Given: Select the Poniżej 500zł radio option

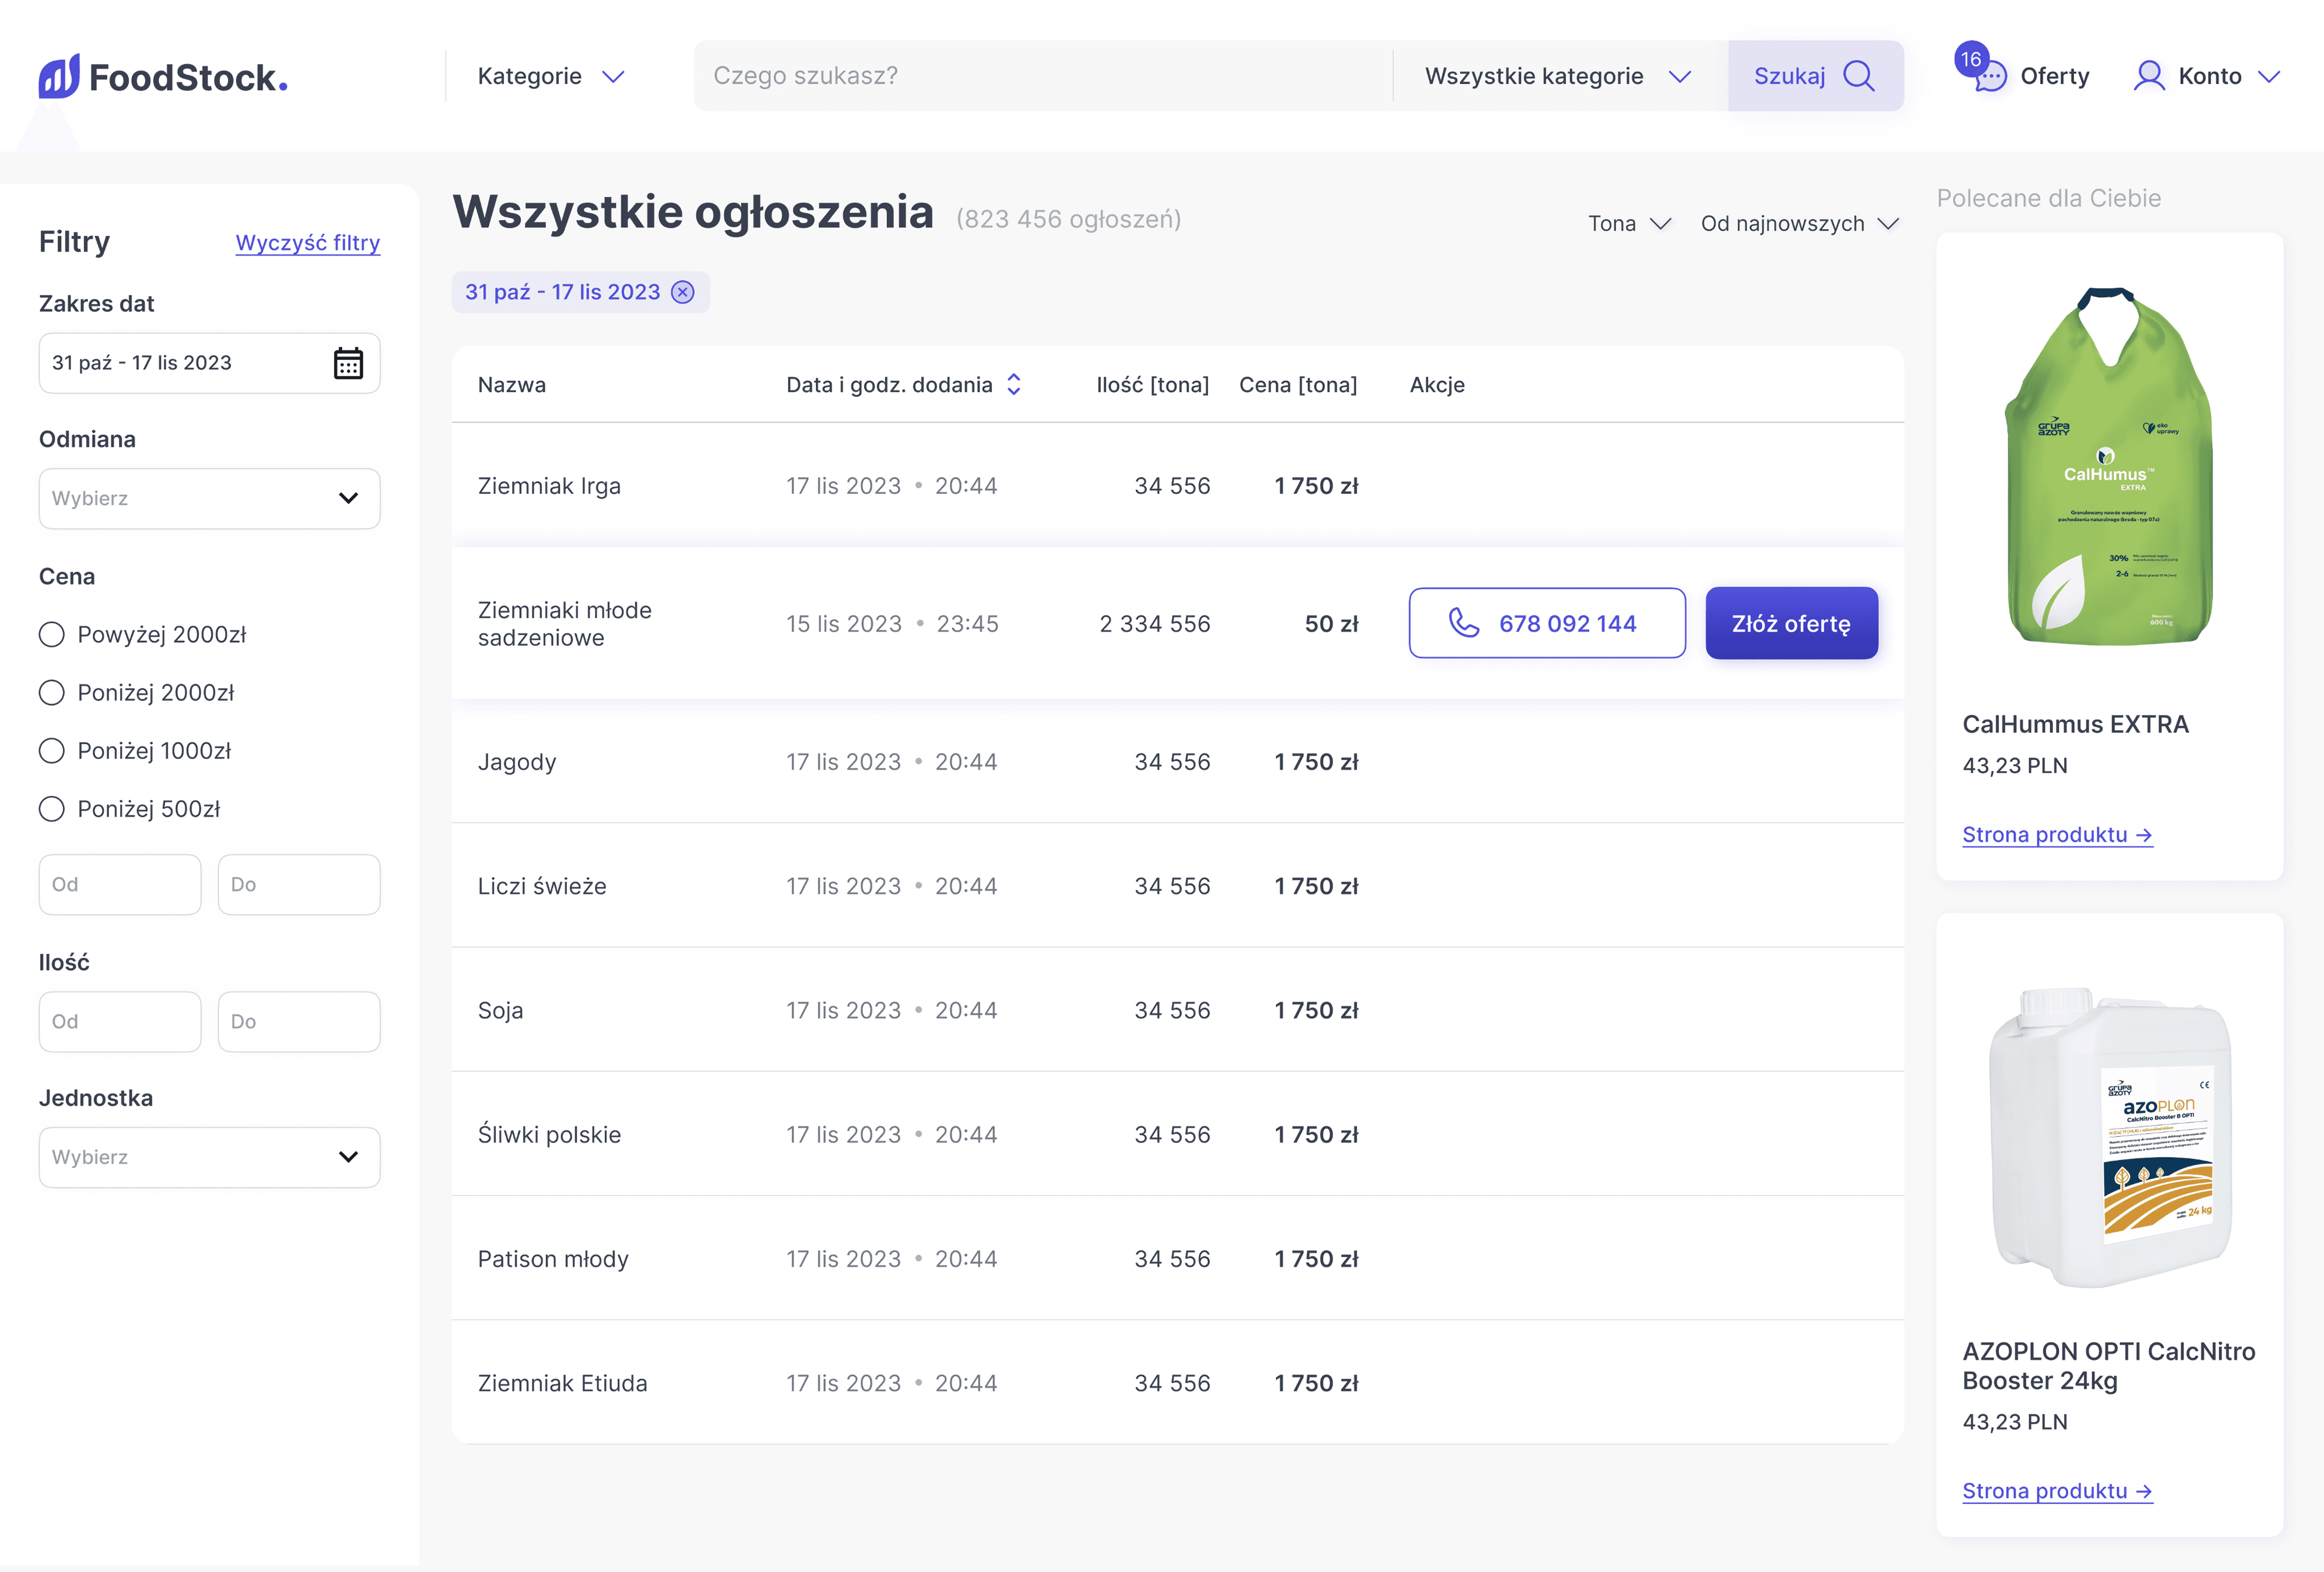Looking at the screenshot, I should [52, 809].
